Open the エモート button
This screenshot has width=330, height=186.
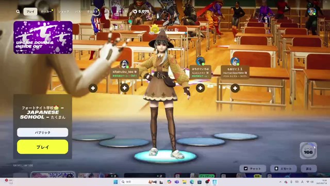pyautogui.click(x=283, y=168)
